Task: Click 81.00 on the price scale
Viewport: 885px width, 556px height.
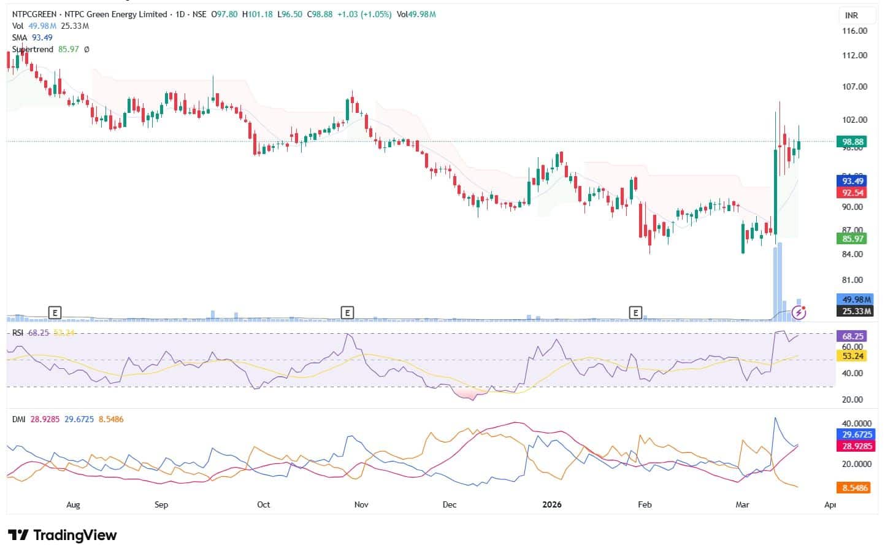Action: (x=852, y=280)
